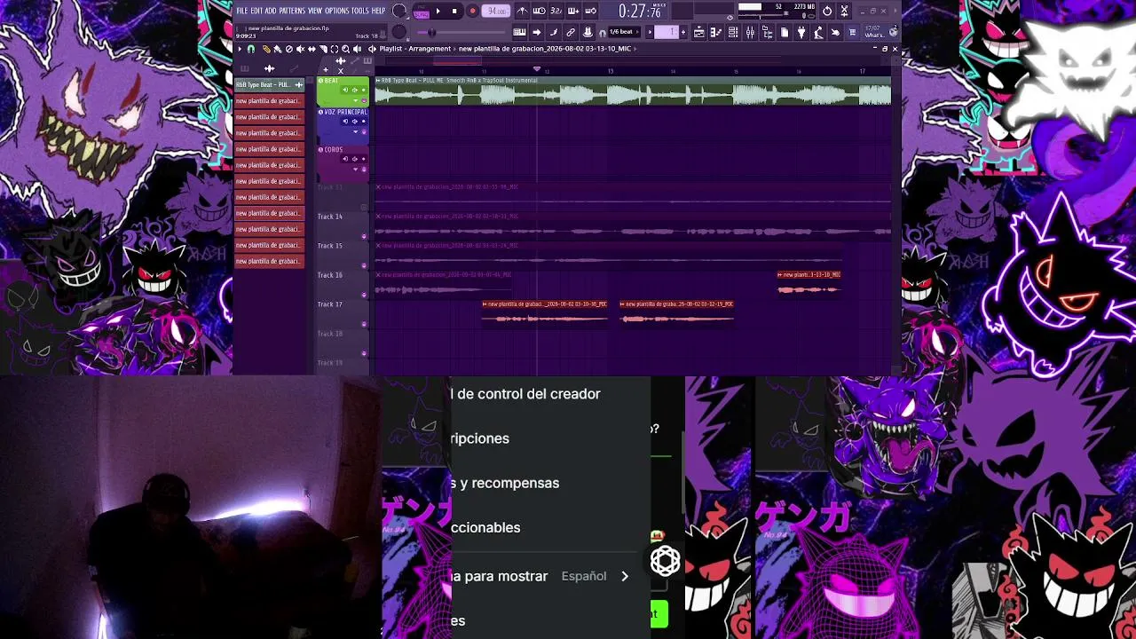
Task: Select the RnB Type Beat clip in picker
Action: [x=270, y=84]
